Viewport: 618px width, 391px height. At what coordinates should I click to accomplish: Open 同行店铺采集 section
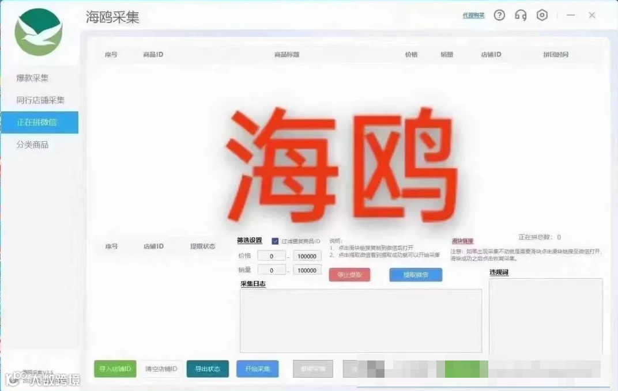40,100
